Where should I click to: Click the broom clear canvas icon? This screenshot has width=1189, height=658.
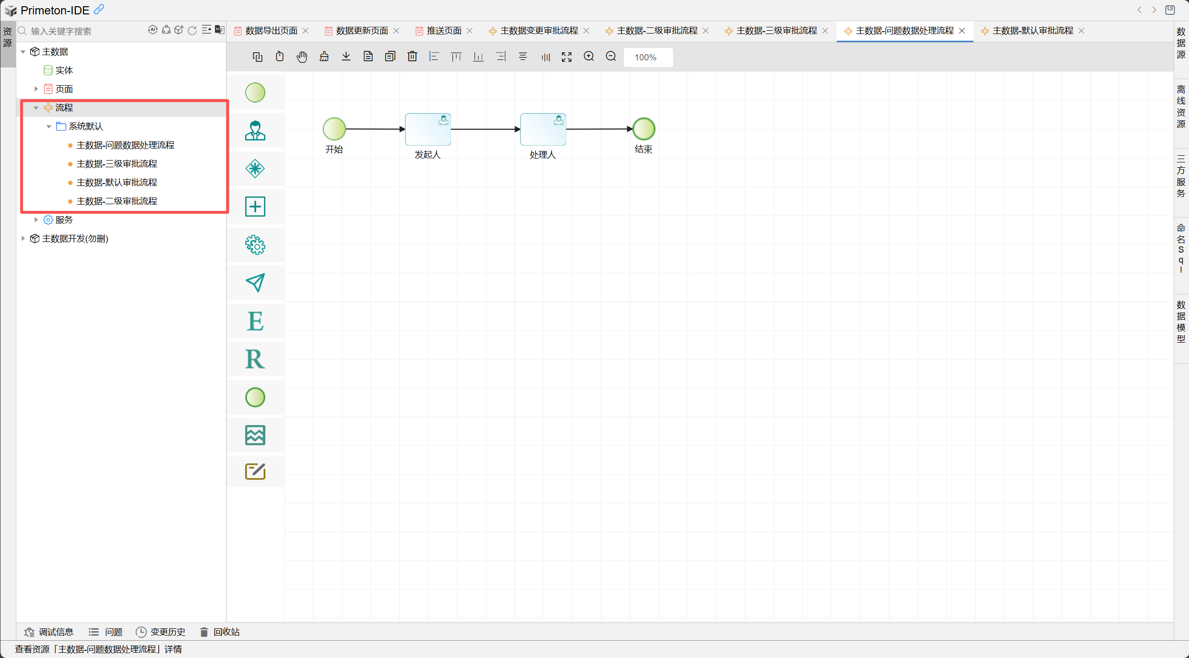324,57
